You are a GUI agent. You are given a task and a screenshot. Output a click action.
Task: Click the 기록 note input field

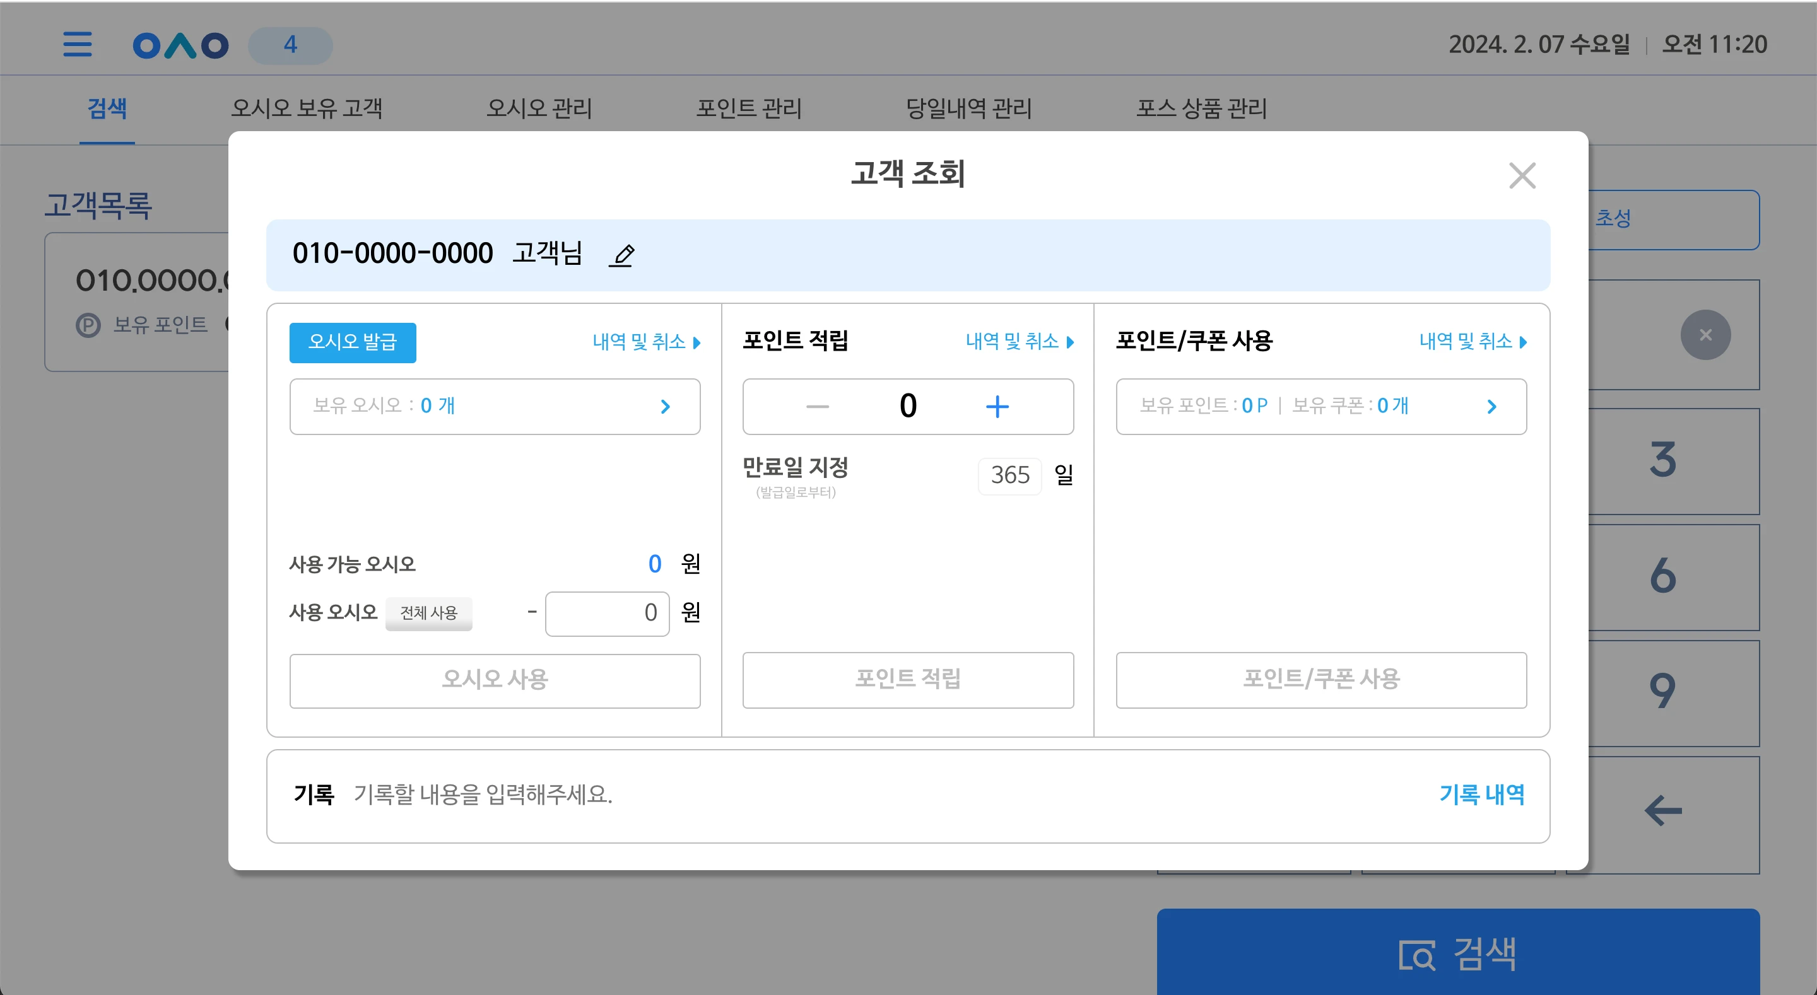click(882, 794)
